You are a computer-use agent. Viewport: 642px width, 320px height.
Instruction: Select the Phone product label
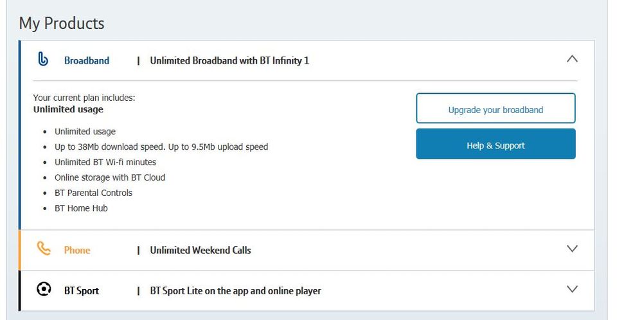pos(77,250)
